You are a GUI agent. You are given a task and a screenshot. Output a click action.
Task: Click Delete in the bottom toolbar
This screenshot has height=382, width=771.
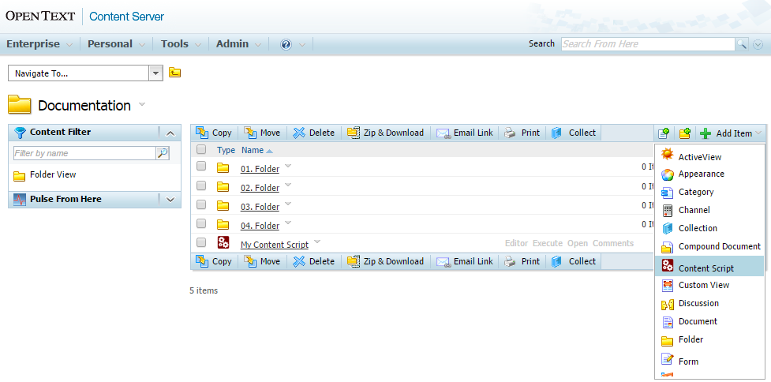[314, 261]
